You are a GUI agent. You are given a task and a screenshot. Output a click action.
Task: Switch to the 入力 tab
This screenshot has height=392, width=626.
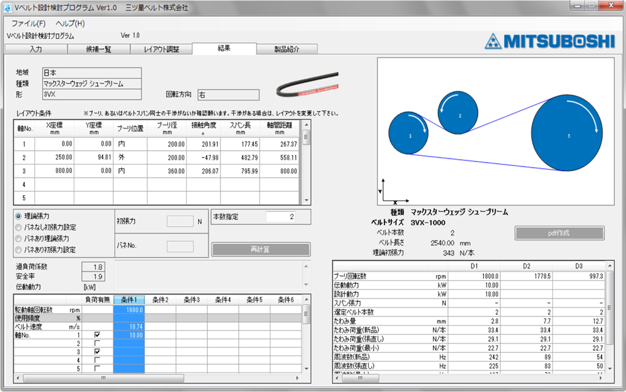(36, 49)
